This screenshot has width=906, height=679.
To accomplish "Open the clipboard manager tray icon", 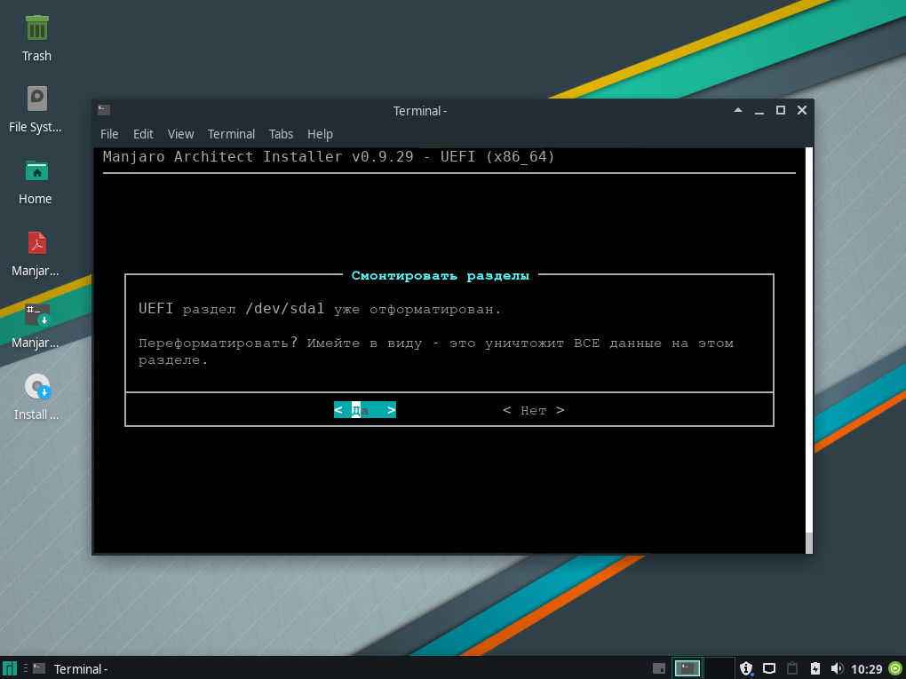I will [792, 668].
